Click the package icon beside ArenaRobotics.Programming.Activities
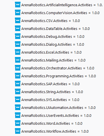The height and width of the screenshot is (136, 104). point(18,76)
